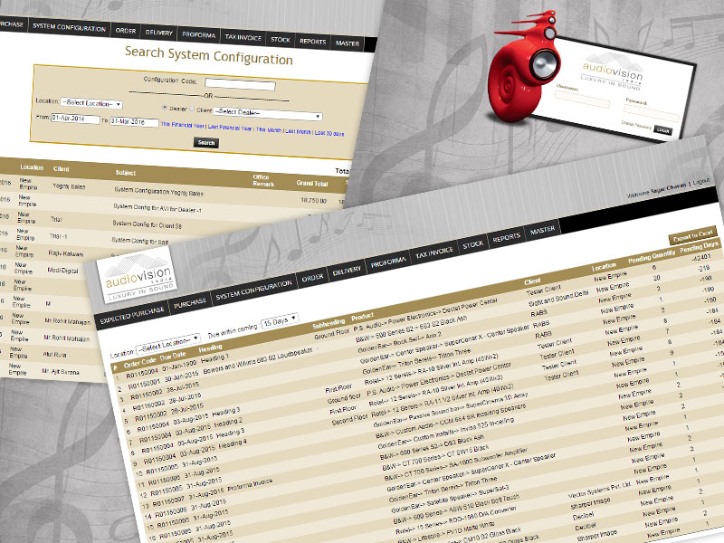The height and width of the screenshot is (543, 724).
Task: Open DELIVERY menu in the front window
Action: click(347, 271)
